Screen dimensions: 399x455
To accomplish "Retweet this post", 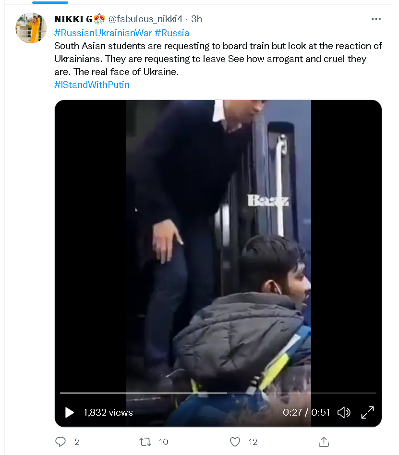I will 145,442.
